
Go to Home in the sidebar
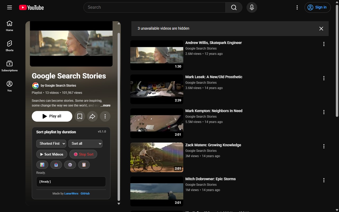click(10, 26)
